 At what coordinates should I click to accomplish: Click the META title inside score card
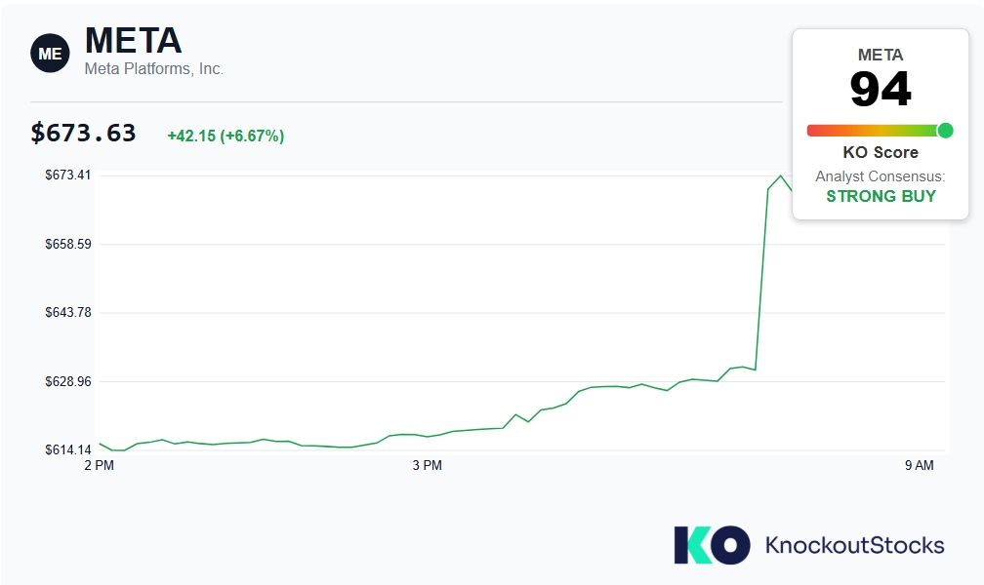point(881,56)
